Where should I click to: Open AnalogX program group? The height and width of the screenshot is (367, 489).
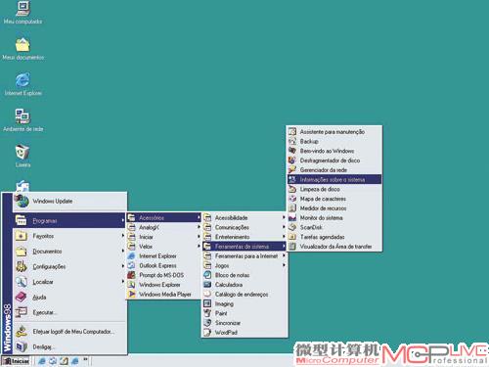point(164,227)
